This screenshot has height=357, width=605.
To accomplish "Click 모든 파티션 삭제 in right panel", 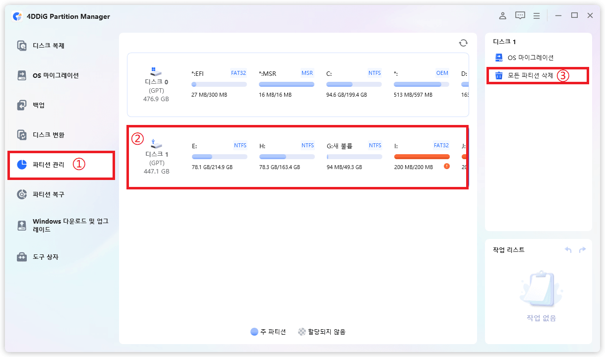I will tap(530, 76).
